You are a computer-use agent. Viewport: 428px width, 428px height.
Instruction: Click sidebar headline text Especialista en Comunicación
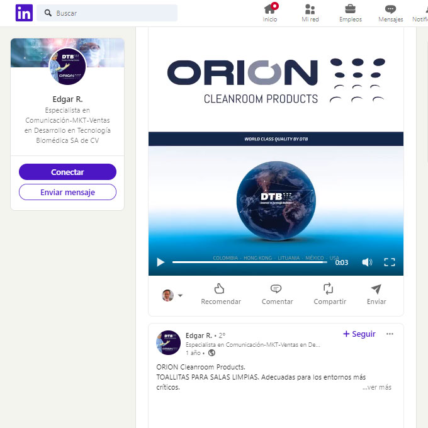67,125
